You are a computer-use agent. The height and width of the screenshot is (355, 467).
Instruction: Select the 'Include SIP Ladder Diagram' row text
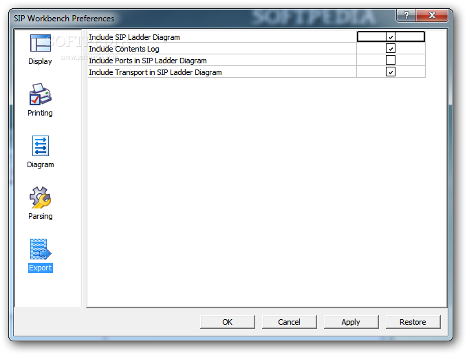coord(134,37)
